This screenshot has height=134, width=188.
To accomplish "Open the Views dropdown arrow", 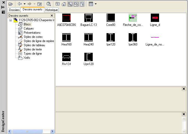I will [96, 4].
